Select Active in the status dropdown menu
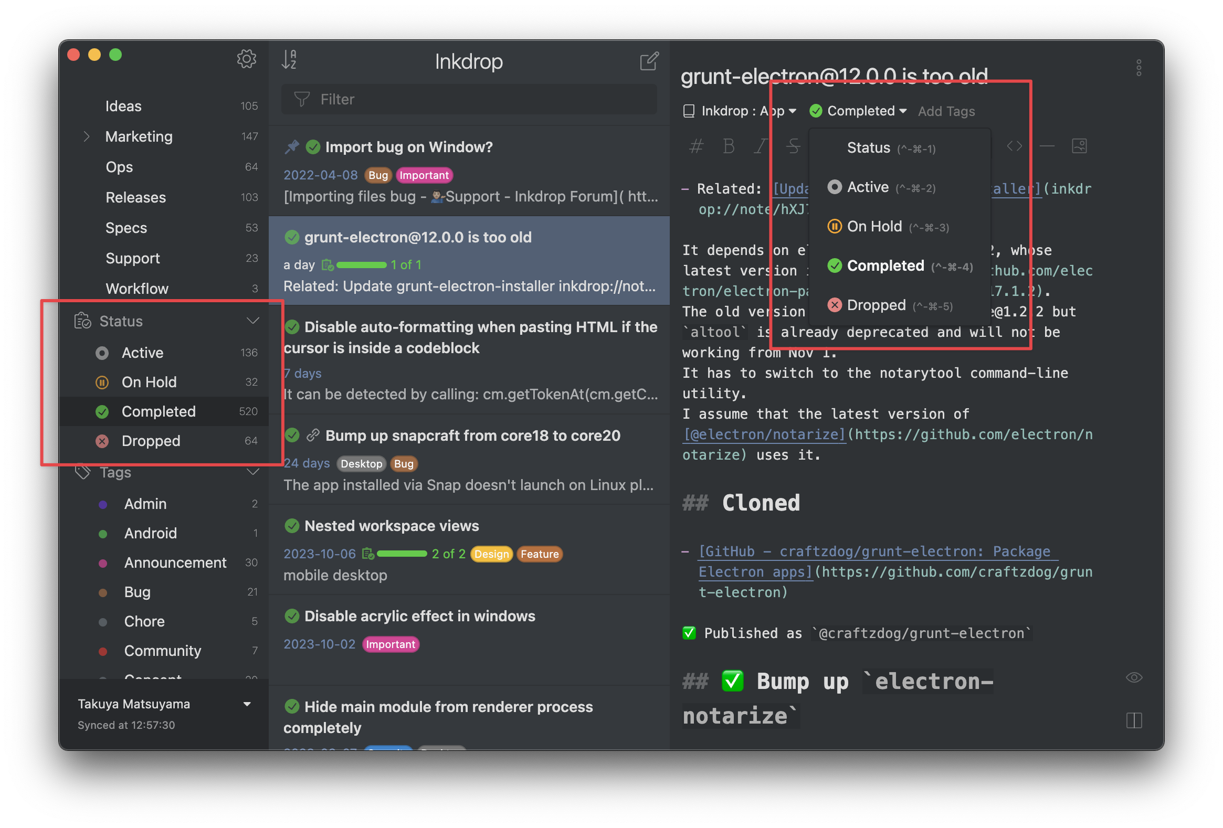Viewport: 1223px width, 828px height. click(867, 187)
